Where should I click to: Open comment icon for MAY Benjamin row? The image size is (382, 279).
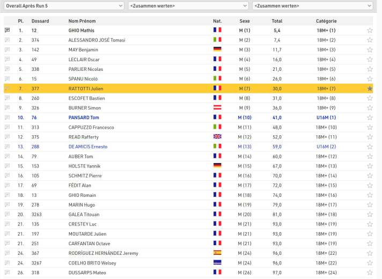click(8, 49)
